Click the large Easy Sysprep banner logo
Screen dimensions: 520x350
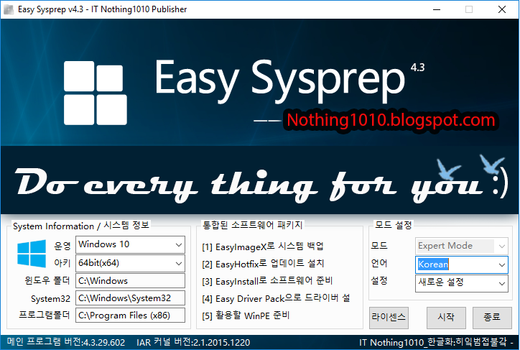coord(96,93)
